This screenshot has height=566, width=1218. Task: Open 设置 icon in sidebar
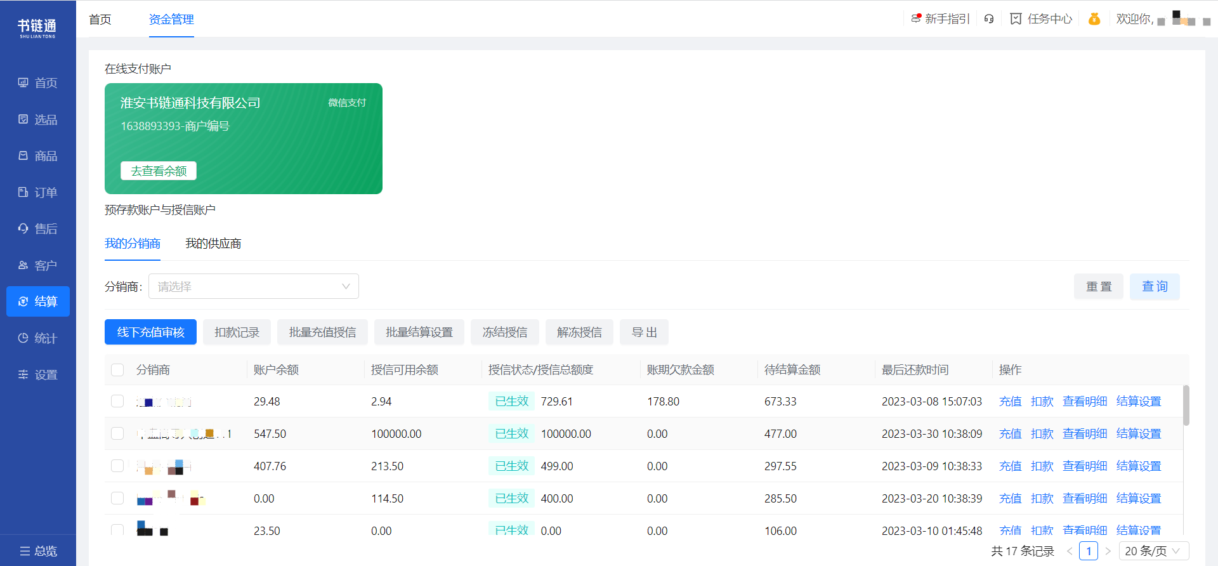coord(23,374)
